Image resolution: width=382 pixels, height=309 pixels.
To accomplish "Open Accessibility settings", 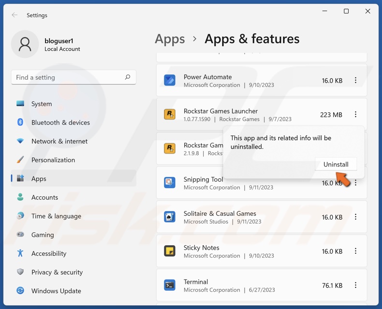I will [73, 253].
